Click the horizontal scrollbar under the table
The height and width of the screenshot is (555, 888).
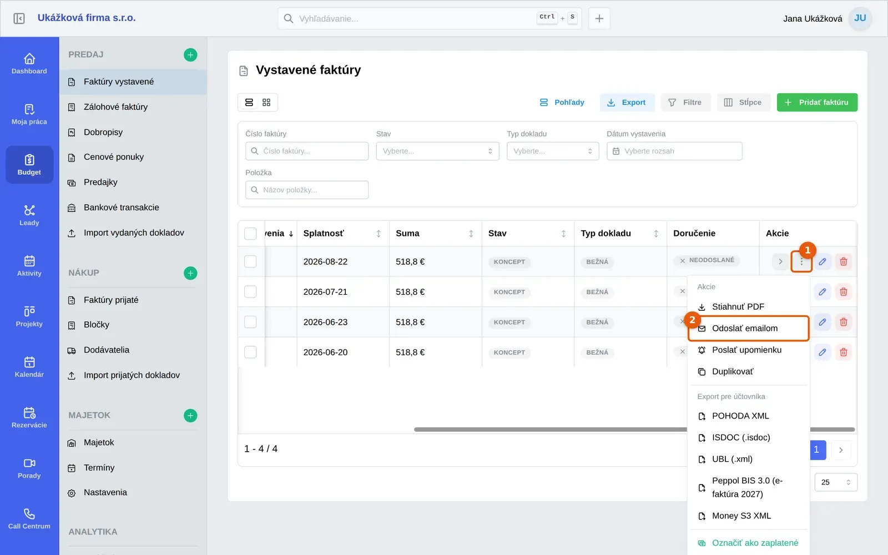point(634,430)
